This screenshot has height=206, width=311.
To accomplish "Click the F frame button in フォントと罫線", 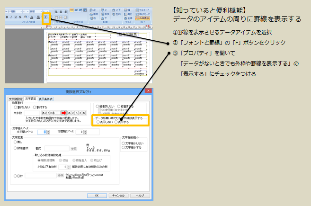I will [45, 17].
